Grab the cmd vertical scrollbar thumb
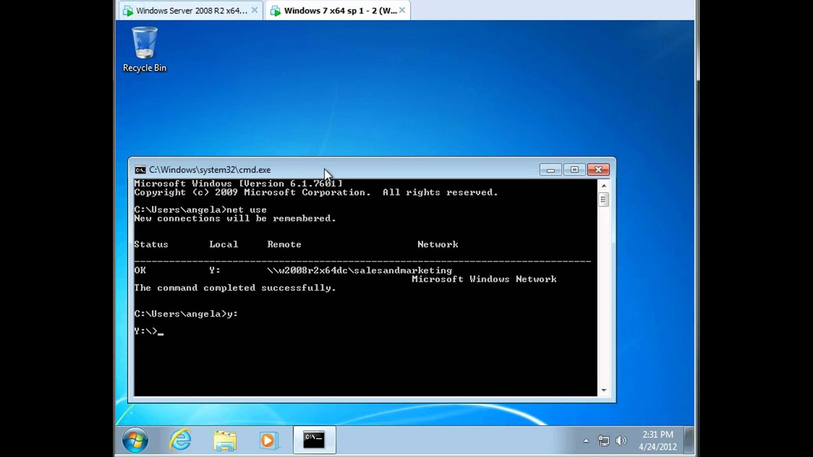813x457 pixels. [603, 200]
